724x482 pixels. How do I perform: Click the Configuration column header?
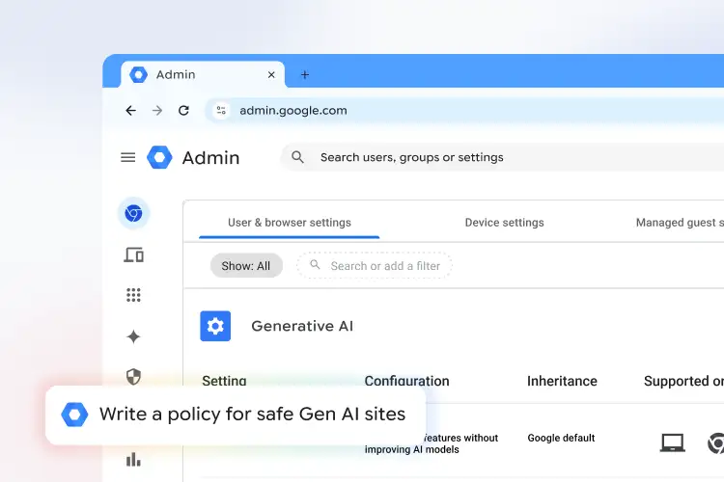coord(406,381)
